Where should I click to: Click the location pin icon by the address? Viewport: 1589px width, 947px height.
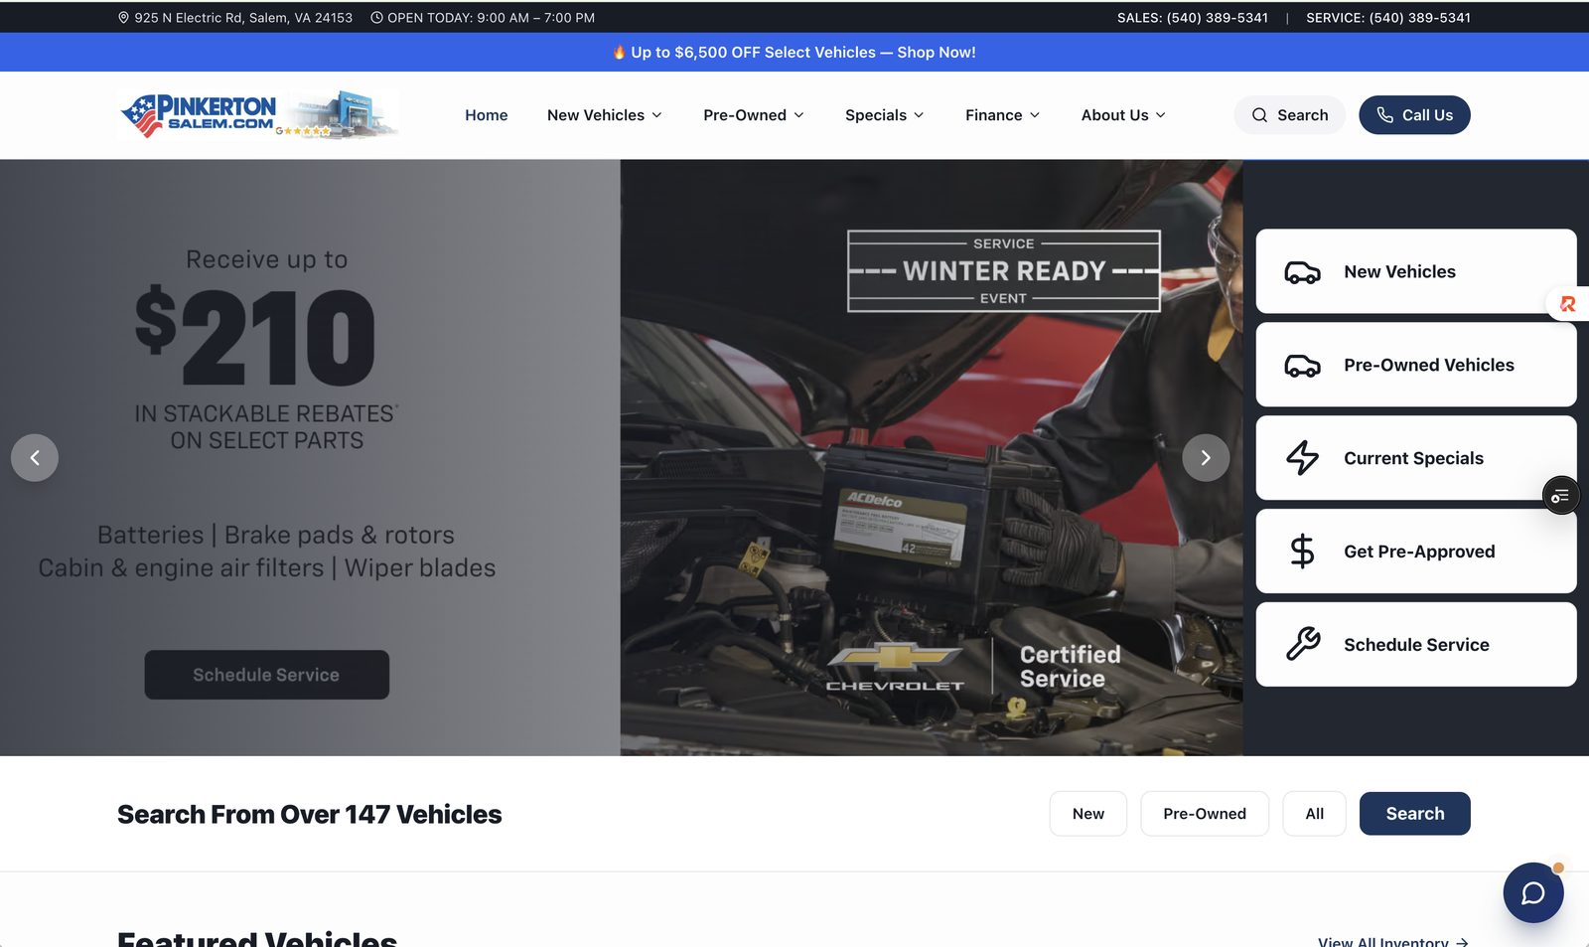tap(124, 18)
